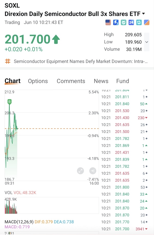Go to the Fund tab
The height and width of the screenshot is (235, 154).
click(x=123, y=81)
